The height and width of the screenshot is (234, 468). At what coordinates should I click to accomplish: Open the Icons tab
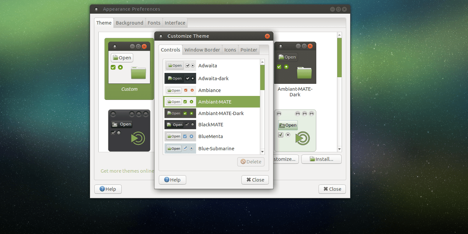click(230, 50)
